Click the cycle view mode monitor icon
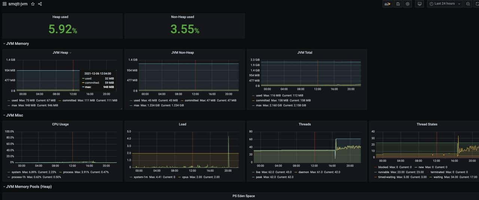Image resolution: width=479 pixels, height=200 pixels. (x=419, y=4)
